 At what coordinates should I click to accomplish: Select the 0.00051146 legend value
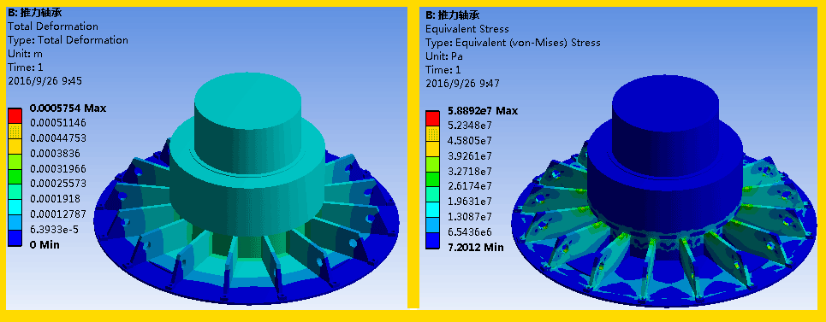[58, 123]
